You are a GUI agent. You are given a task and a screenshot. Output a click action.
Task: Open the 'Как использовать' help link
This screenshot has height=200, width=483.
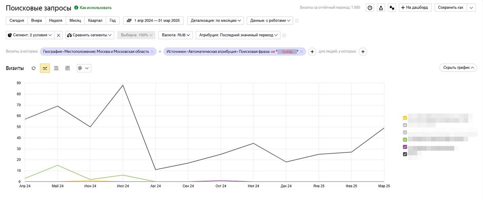pos(93,8)
